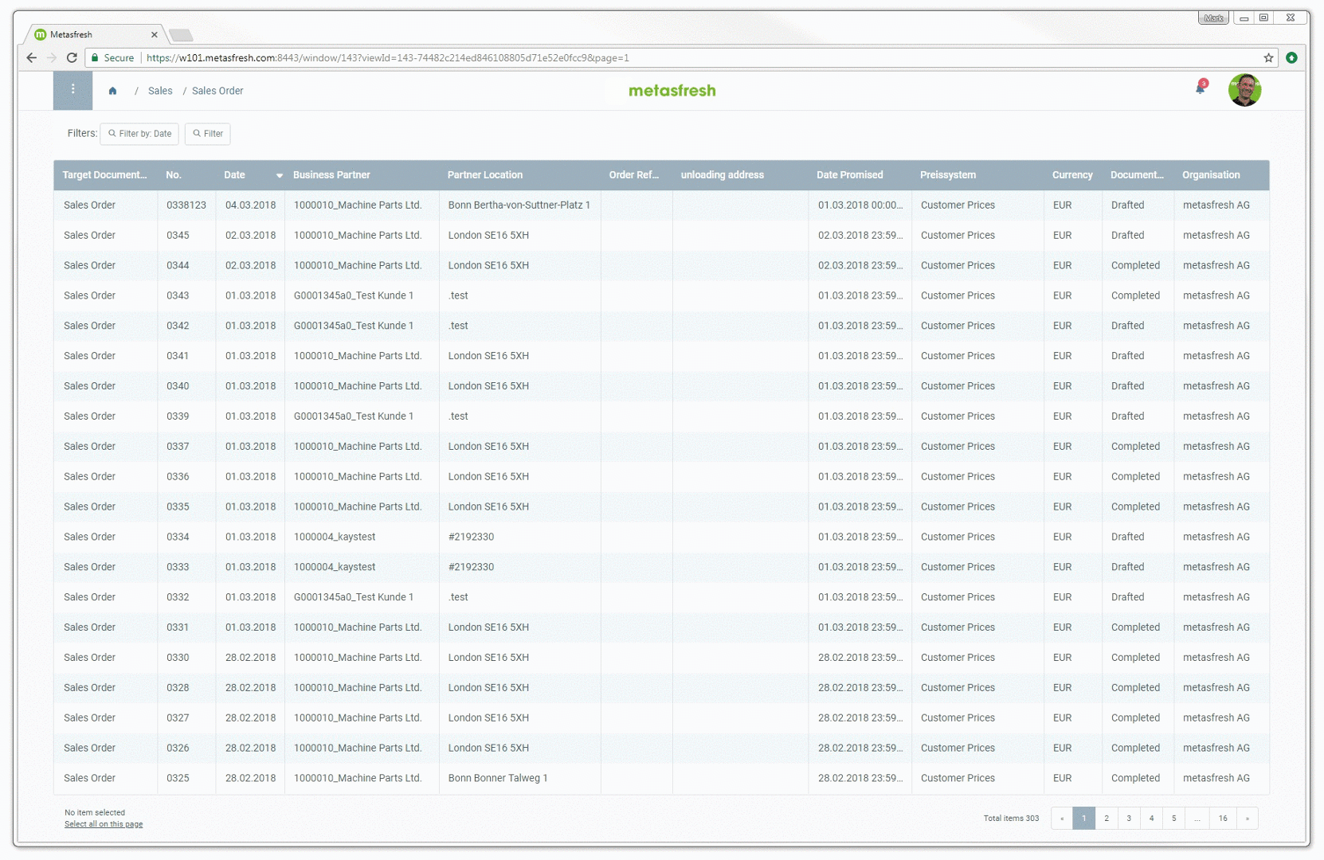1324x860 pixels.
Task: Select the order row numbered 0339
Action: [661, 417]
